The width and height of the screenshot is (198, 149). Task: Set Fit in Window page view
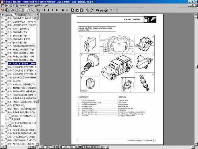pos(77,10)
